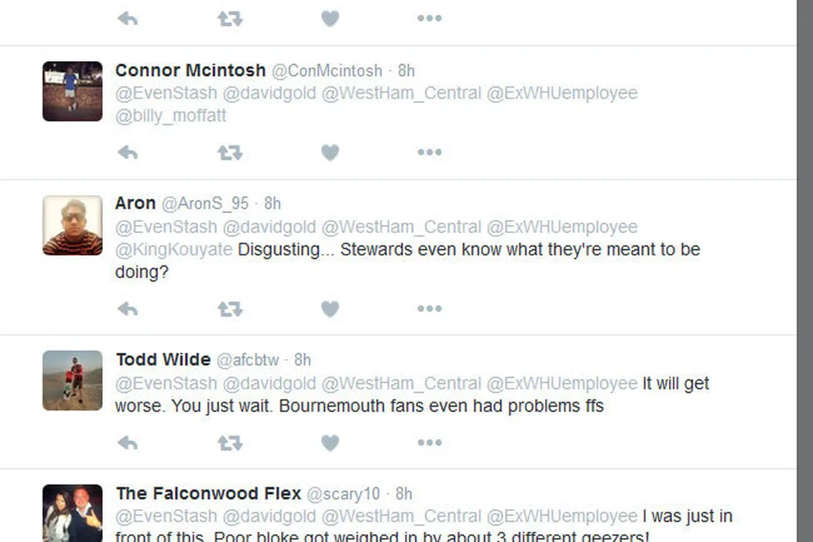Retweet Aron's tweet about stewards
The height and width of the screenshot is (542, 813).
coord(229,309)
